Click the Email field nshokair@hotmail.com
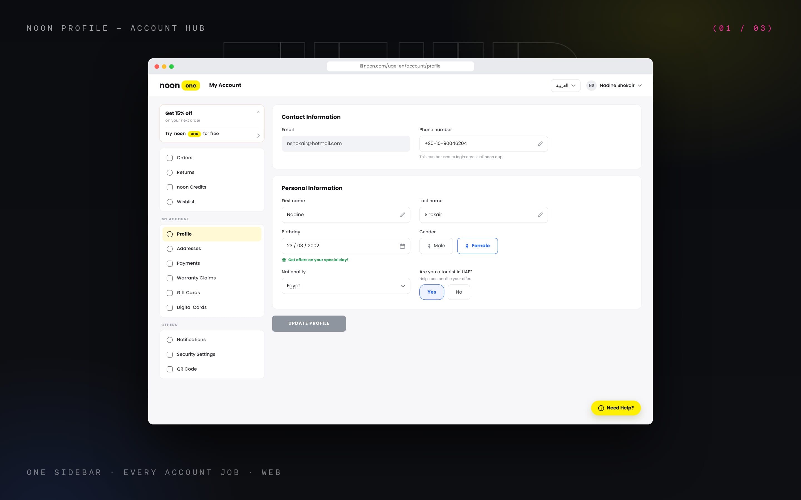This screenshot has height=500, width=801. point(346,144)
